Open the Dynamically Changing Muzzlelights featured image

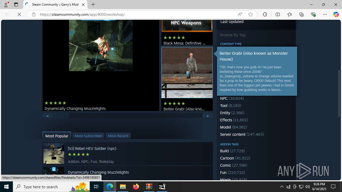101,45
